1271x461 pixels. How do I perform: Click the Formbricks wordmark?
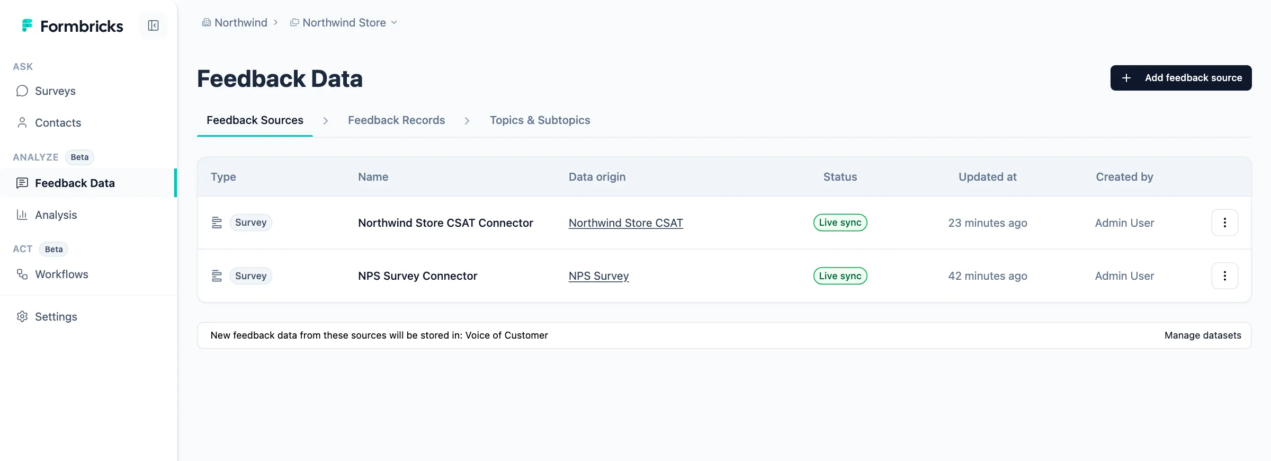[82, 26]
